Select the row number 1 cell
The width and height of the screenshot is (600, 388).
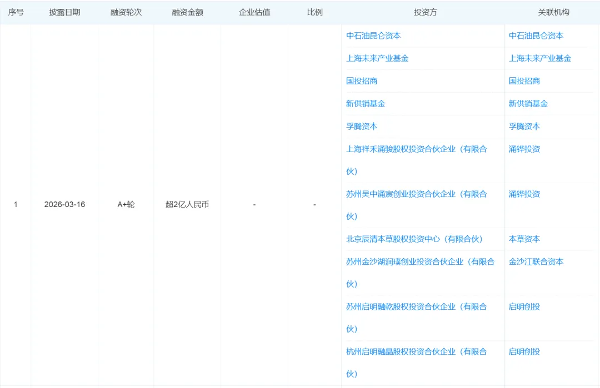pyautogui.click(x=16, y=204)
